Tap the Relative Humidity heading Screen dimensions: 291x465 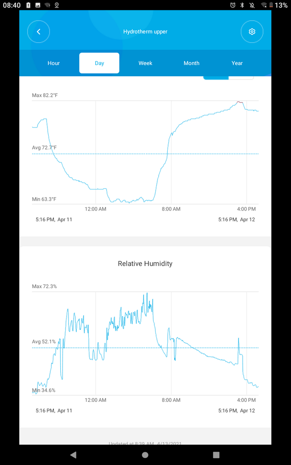[x=145, y=263]
